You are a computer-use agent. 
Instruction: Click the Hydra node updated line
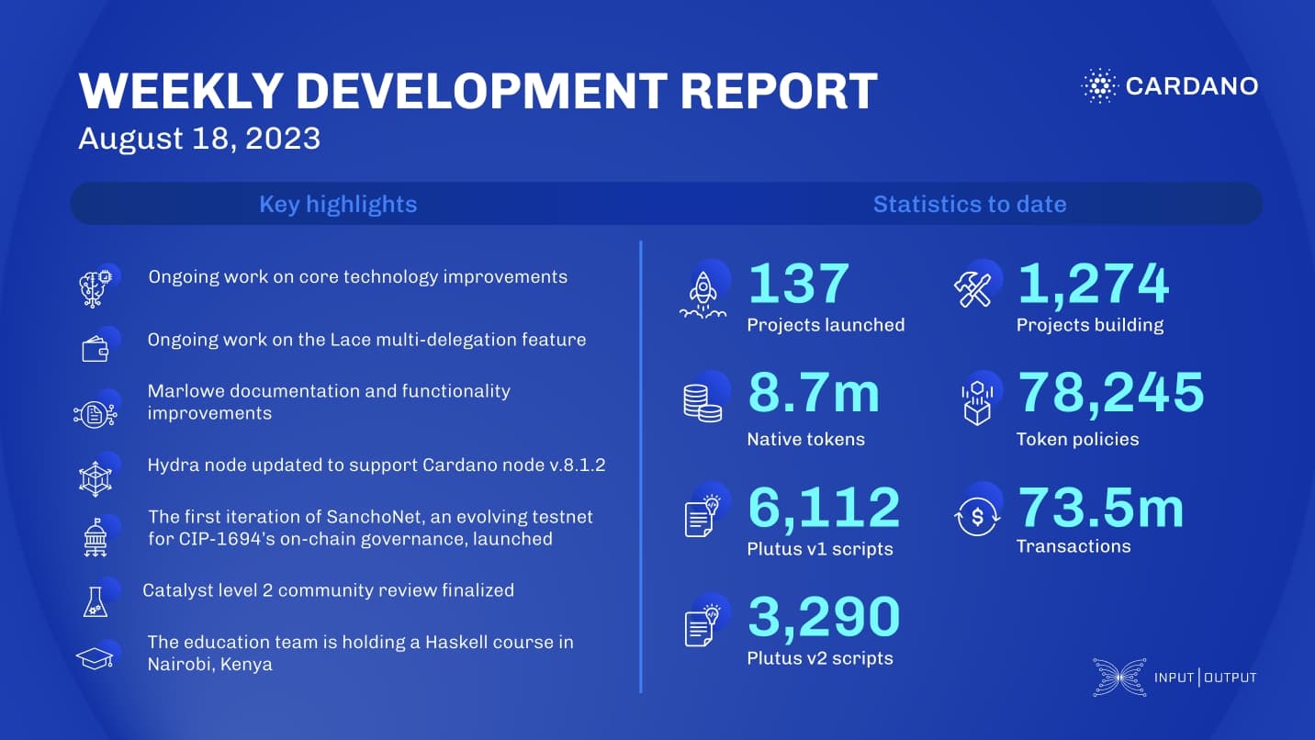pyautogui.click(x=377, y=465)
